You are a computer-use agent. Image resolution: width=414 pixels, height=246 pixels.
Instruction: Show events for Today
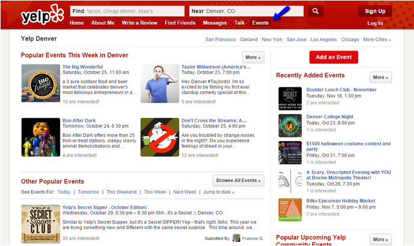(64, 192)
